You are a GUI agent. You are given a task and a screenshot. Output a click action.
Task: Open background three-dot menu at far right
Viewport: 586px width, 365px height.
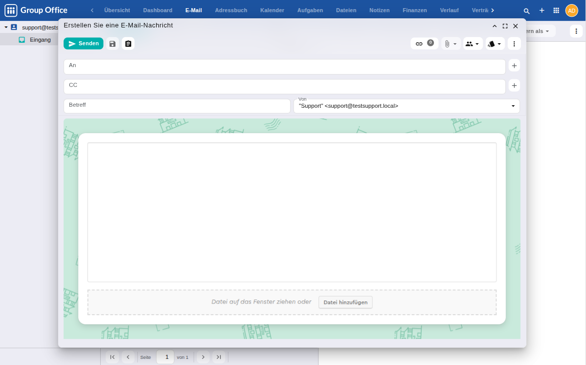[x=576, y=32]
